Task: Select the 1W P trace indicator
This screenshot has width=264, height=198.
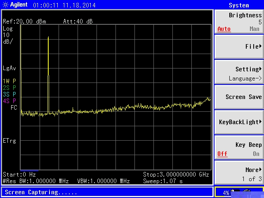Action: (x=9, y=81)
